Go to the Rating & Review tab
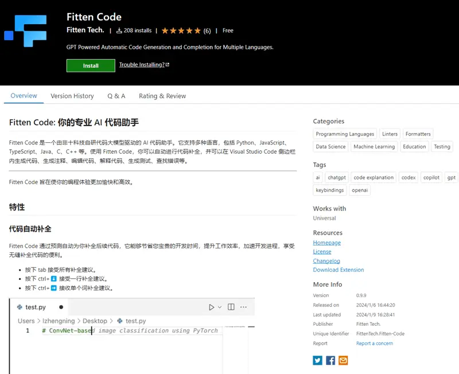This screenshot has height=374, width=459. [x=162, y=96]
